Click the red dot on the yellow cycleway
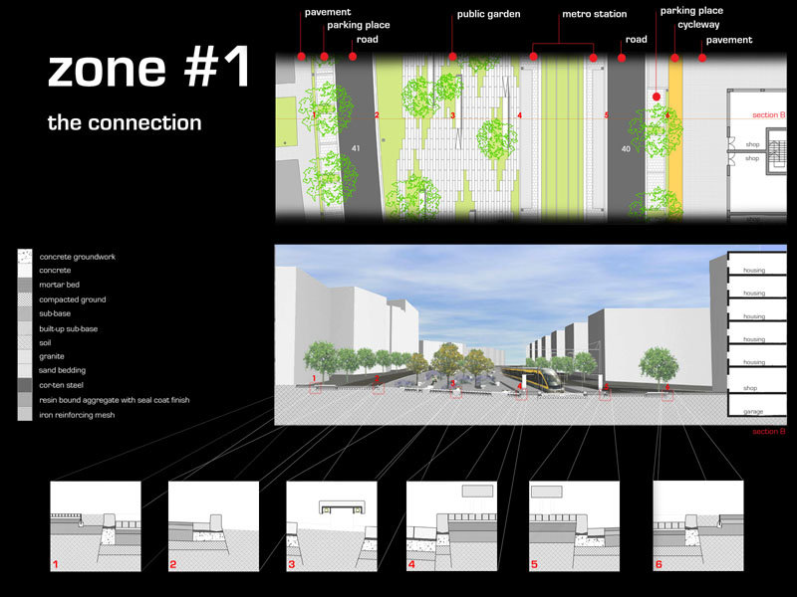This screenshot has width=797, height=597. [x=675, y=58]
